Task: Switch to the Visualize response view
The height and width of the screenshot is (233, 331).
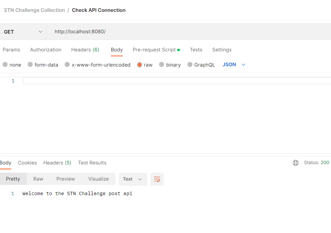Action: pos(98,179)
